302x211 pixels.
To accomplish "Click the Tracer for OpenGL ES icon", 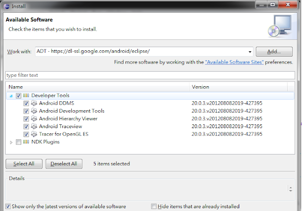I will point(34,134).
